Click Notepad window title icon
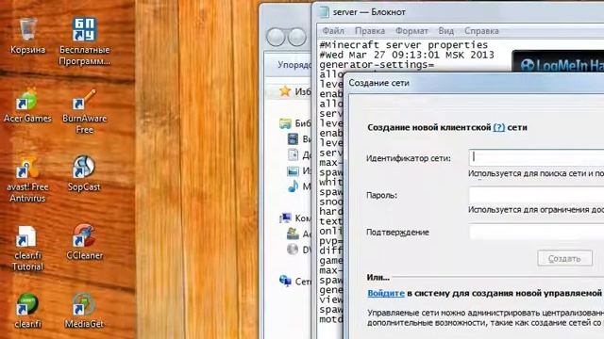This screenshot has height=339, width=604. 324,12
